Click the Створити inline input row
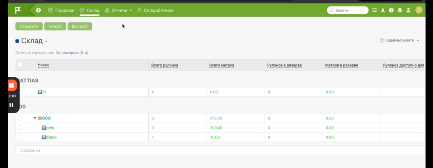 tap(220, 150)
